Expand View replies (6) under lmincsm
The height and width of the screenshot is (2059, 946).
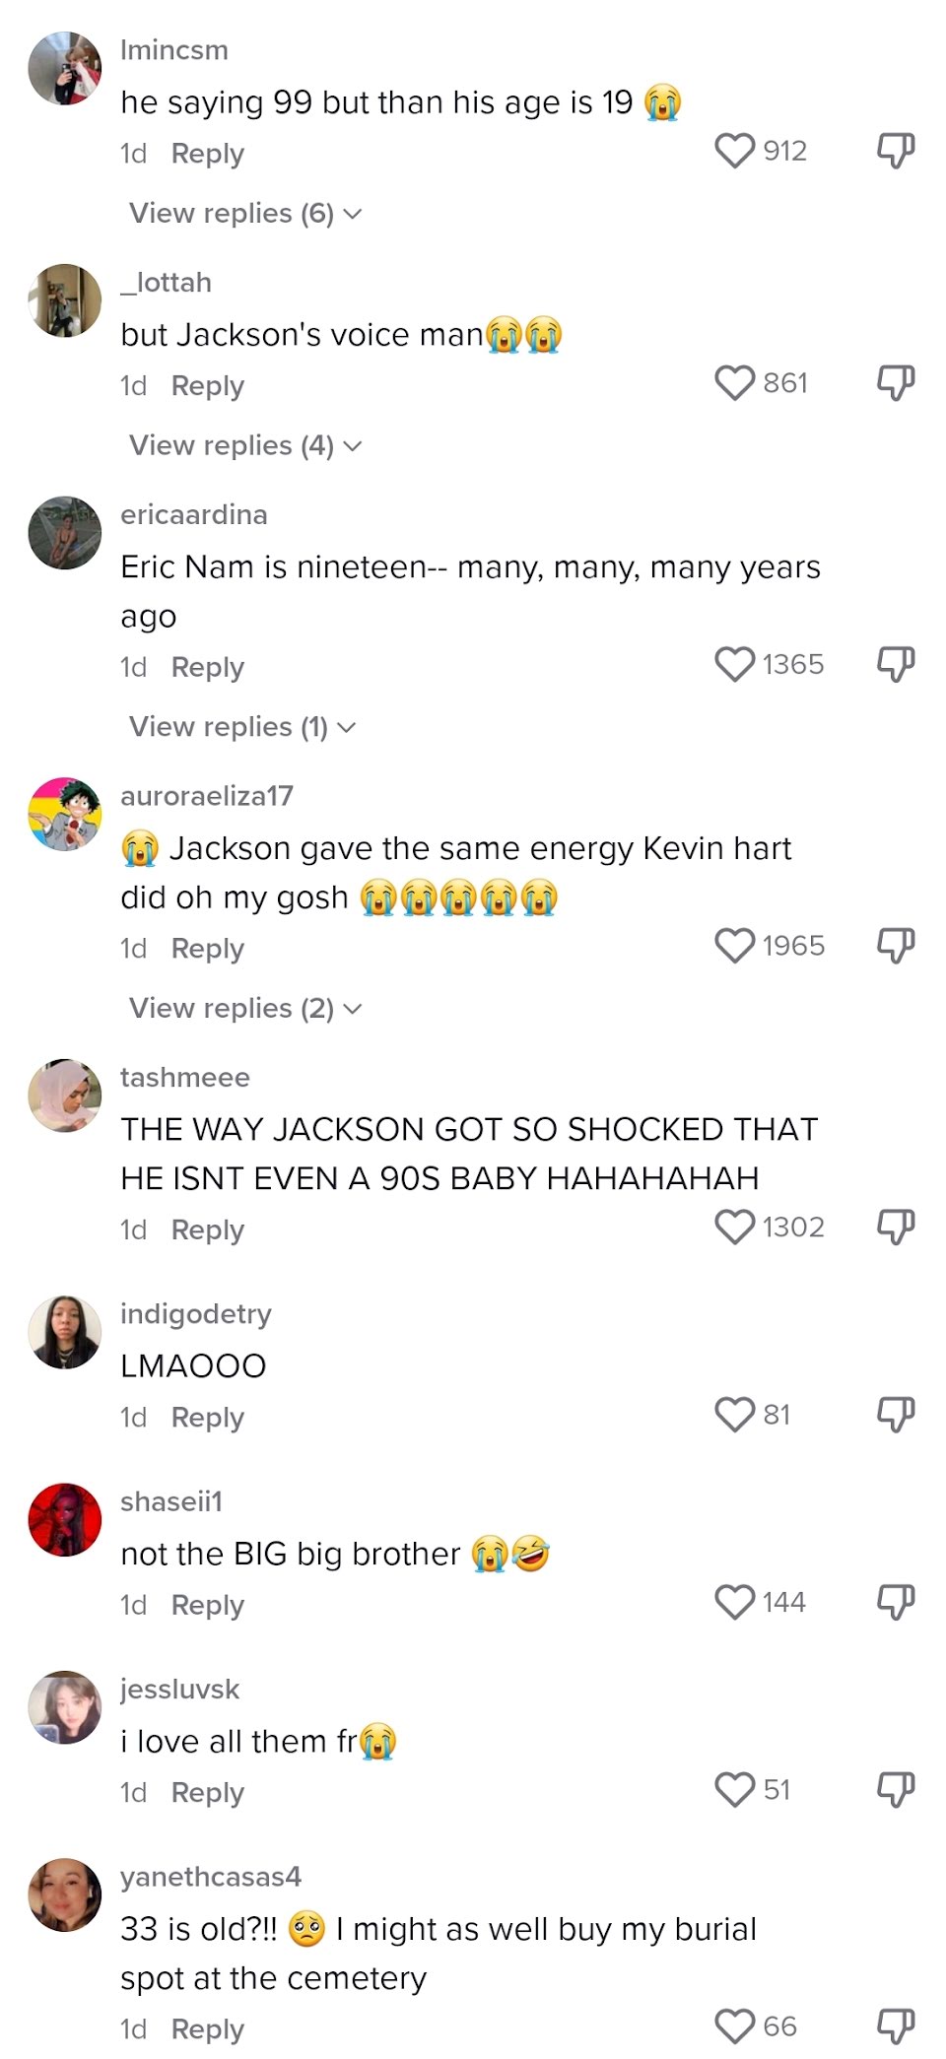[245, 213]
